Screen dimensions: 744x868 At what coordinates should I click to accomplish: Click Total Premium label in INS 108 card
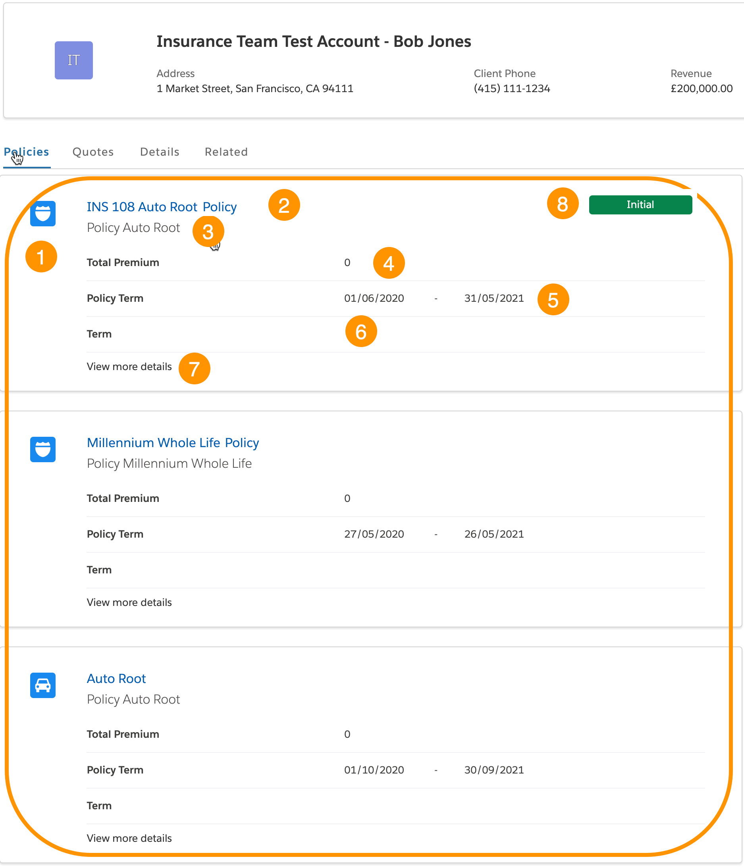123,262
